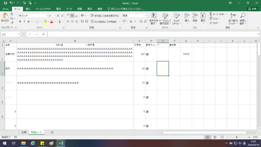This screenshot has height=147, width=261.
Task: Click the Share button
Action: [x=252, y=9]
